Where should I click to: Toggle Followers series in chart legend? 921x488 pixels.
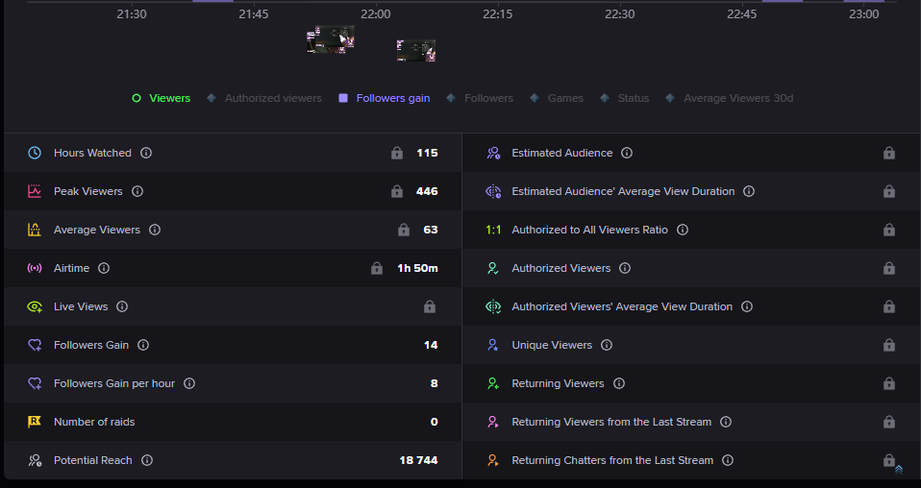(x=480, y=98)
